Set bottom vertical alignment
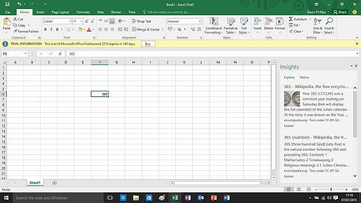The image size is (361, 203). click(112, 21)
